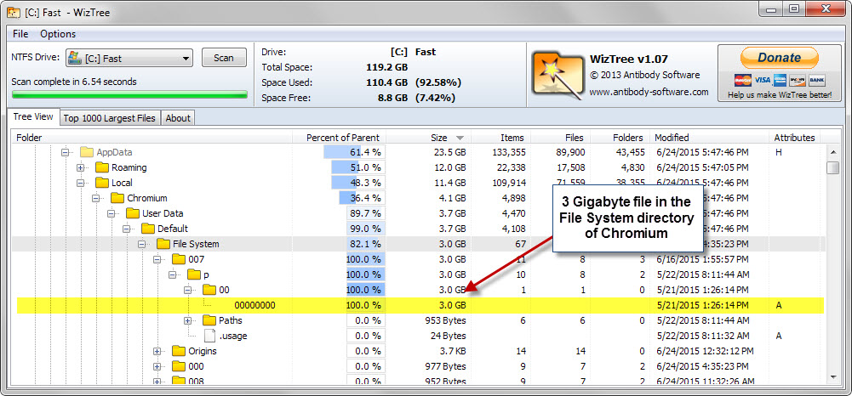The height and width of the screenshot is (396, 852).
Task: Collapse the Chromium folder node
Action: 96,199
